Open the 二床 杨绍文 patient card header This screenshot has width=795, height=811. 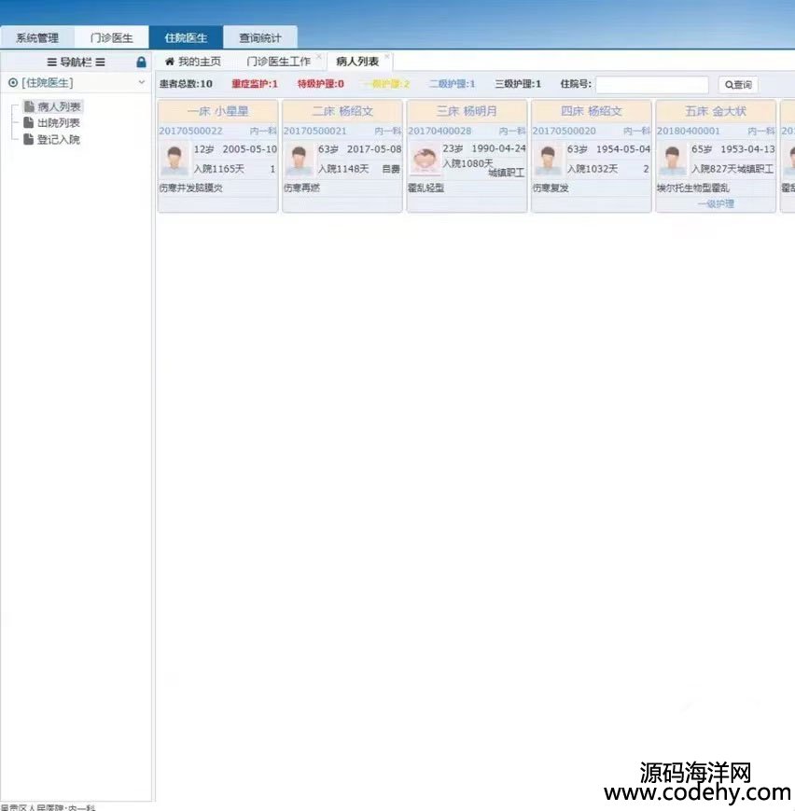coord(342,111)
